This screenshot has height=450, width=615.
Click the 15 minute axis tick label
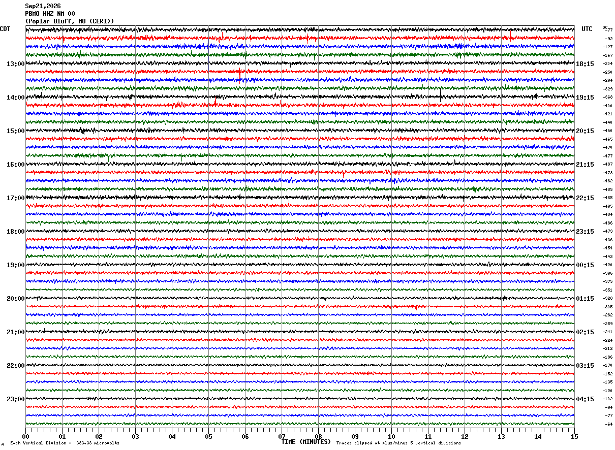point(574,436)
